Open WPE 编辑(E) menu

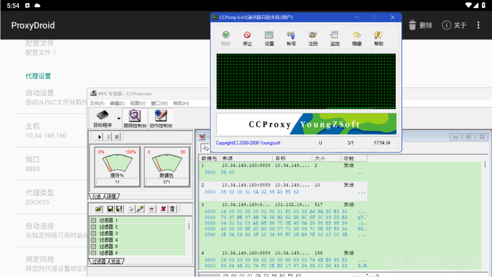[117, 103]
